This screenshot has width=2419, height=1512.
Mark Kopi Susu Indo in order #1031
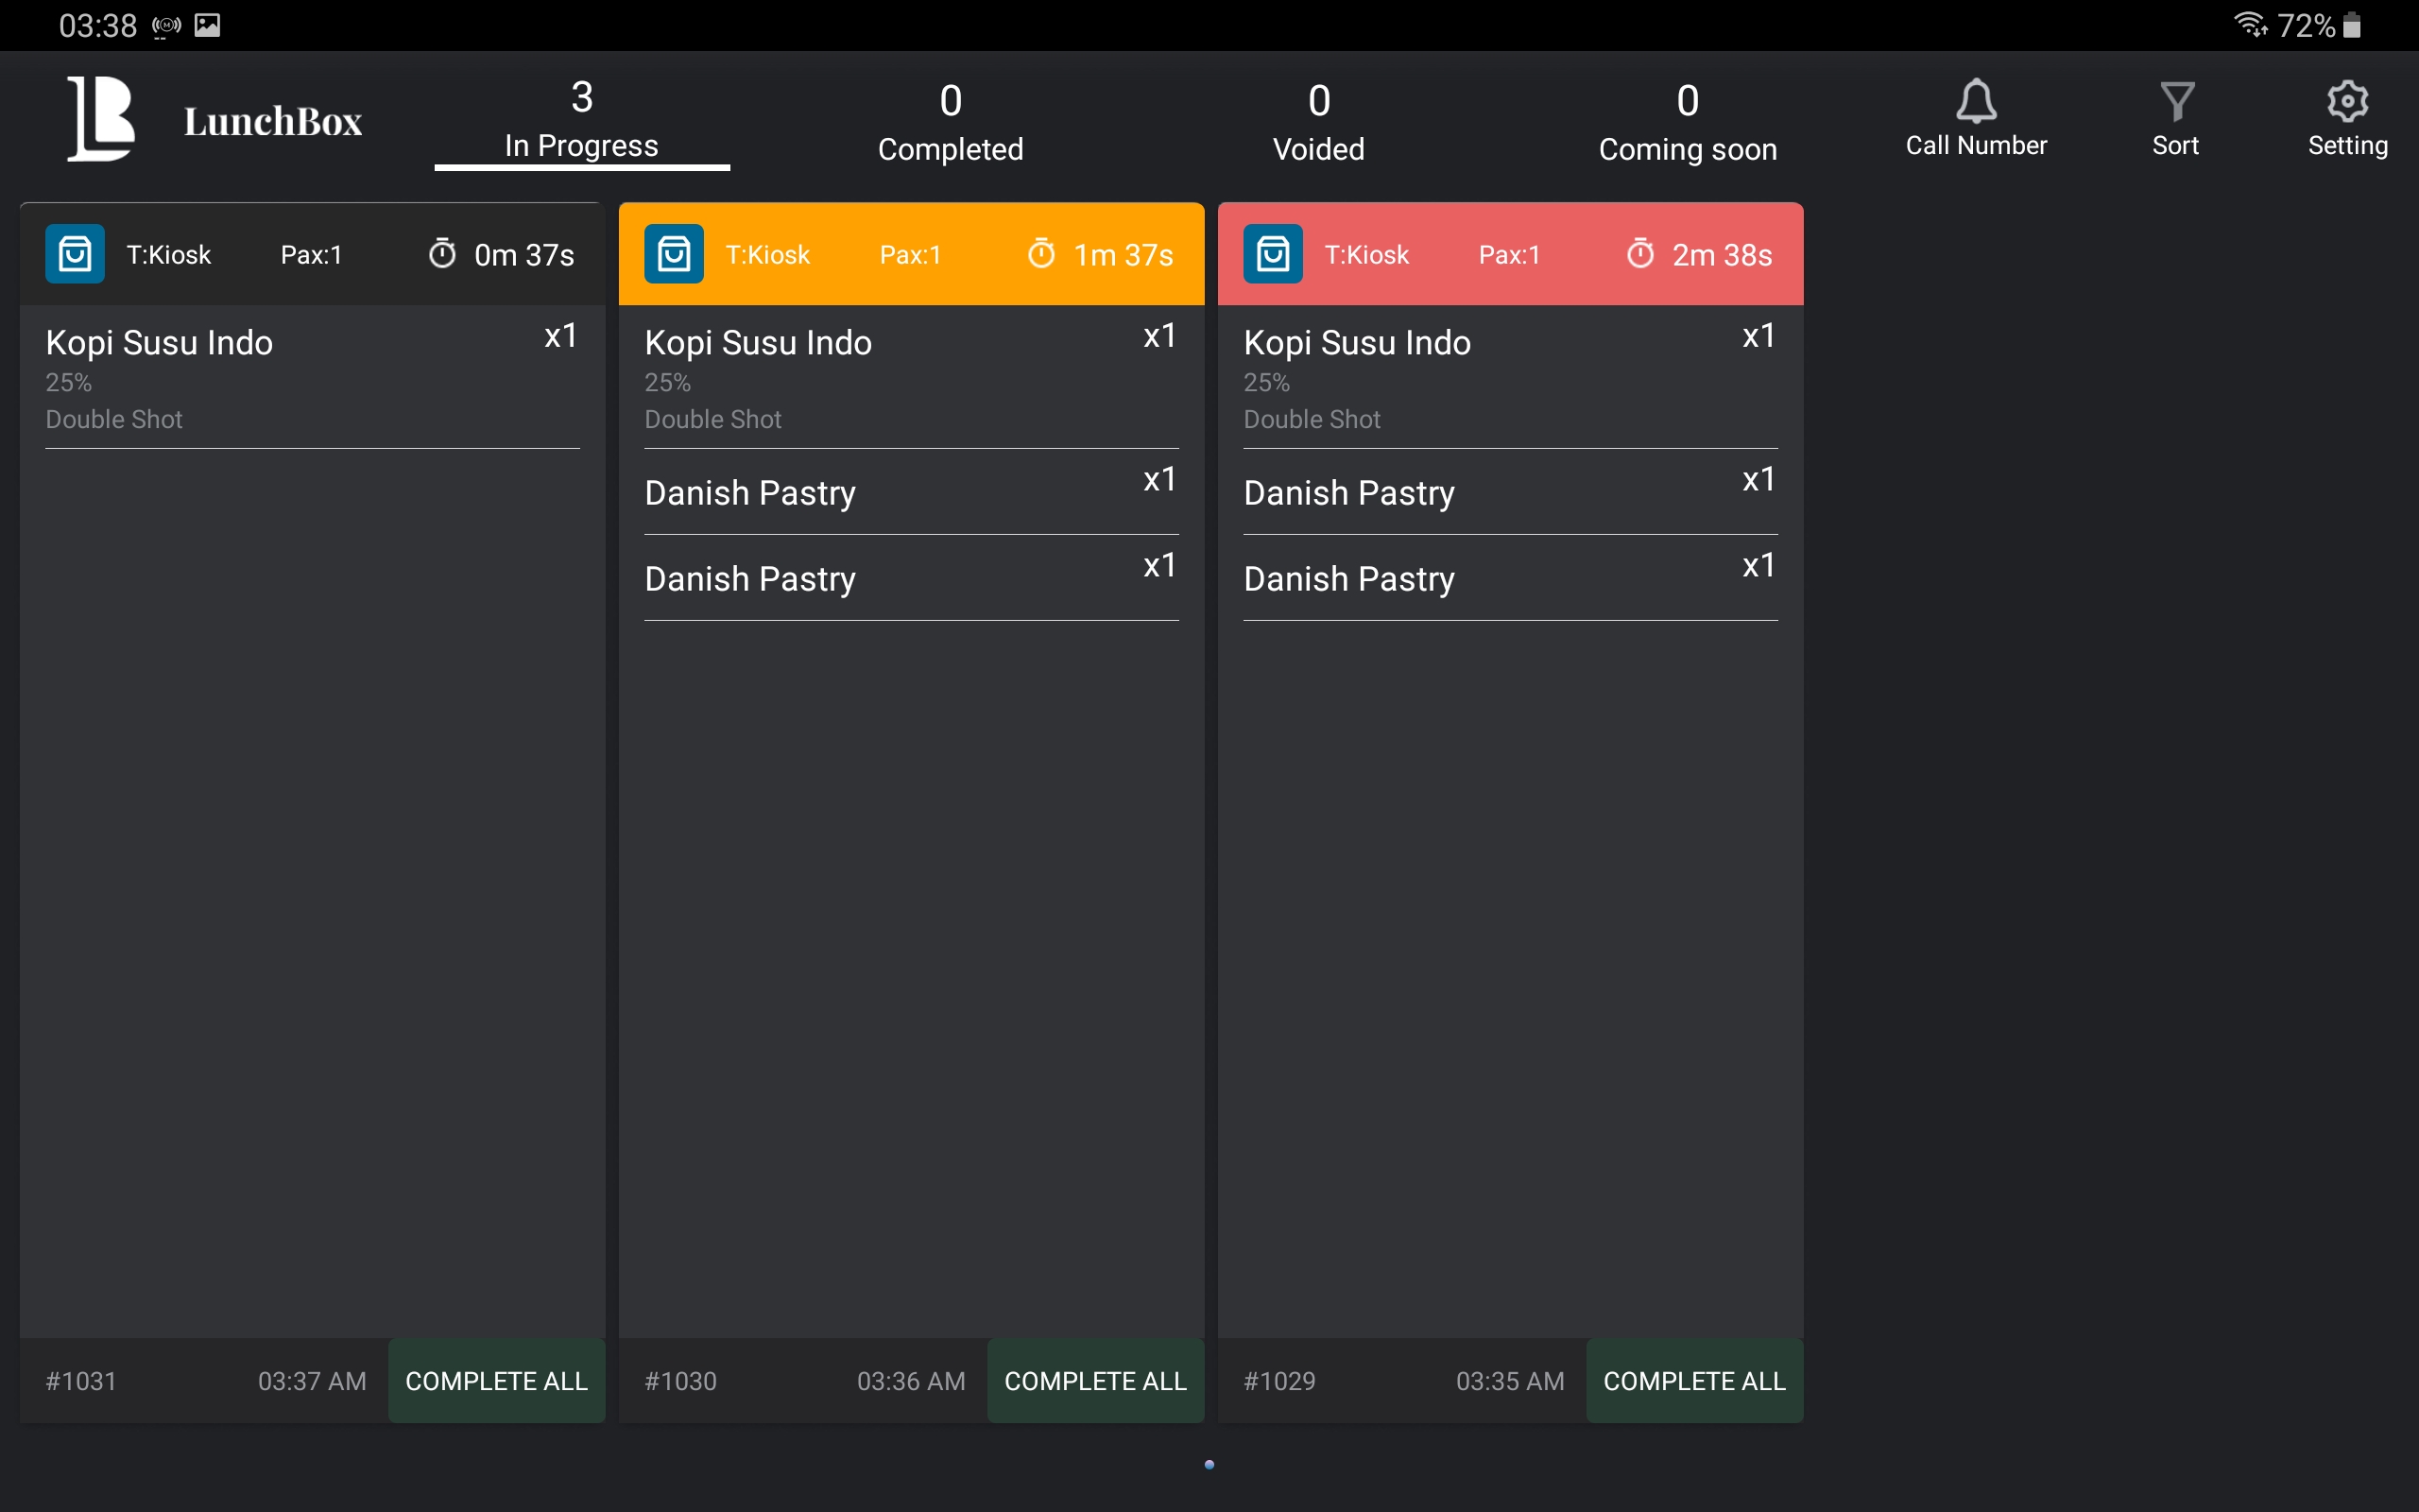point(312,378)
